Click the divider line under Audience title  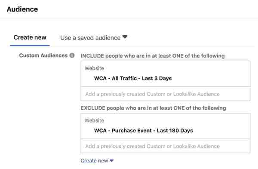[129, 19]
